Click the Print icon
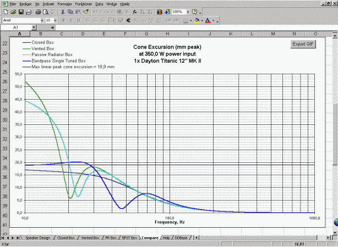This screenshot has height=247, width=338. pos(37,12)
